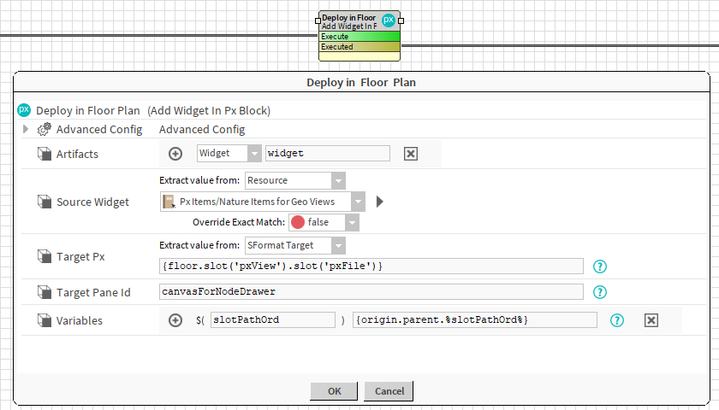Image resolution: width=719 pixels, height=410 pixels.
Task: Open the Px Items resource dropdown
Action: point(358,202)
